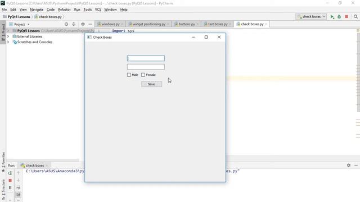Switch to buttons.py tab
The height and width of the screenshot is (202, 360).
point(186,24)
